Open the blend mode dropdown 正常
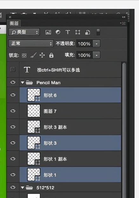The width and height of the screenshot is (139, 198). (x=31, y=43)
